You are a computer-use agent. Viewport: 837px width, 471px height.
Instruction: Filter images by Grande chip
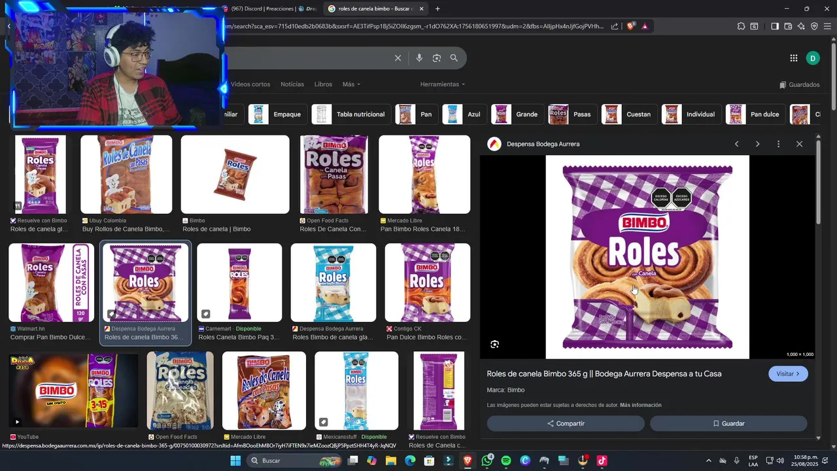[517, 114]
